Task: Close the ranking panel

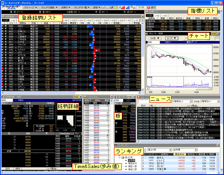Action: 218,145
